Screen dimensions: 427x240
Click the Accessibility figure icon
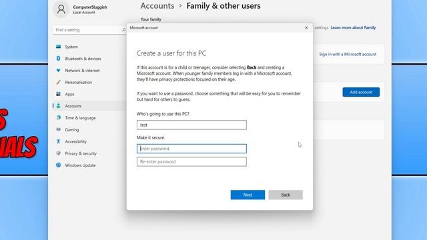(58, 141)
